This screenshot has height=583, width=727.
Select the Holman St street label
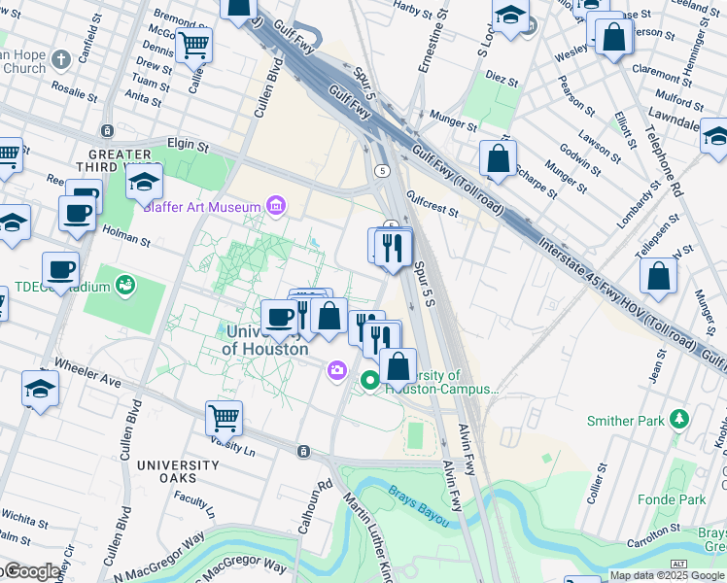click(x=126, y=236)
